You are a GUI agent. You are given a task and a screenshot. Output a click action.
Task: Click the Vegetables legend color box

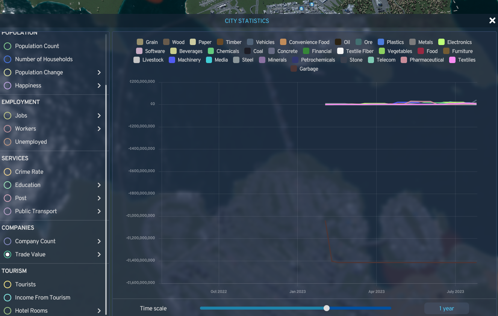382,51
